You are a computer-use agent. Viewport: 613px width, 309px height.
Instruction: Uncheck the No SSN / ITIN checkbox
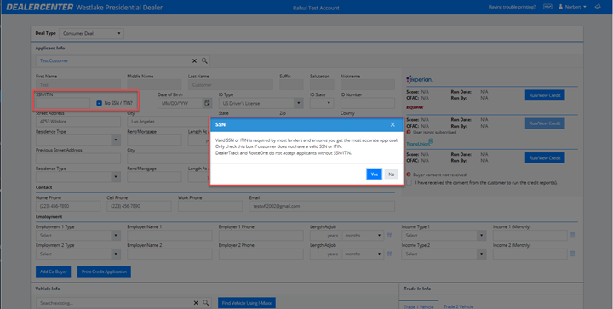pos(100,104)
